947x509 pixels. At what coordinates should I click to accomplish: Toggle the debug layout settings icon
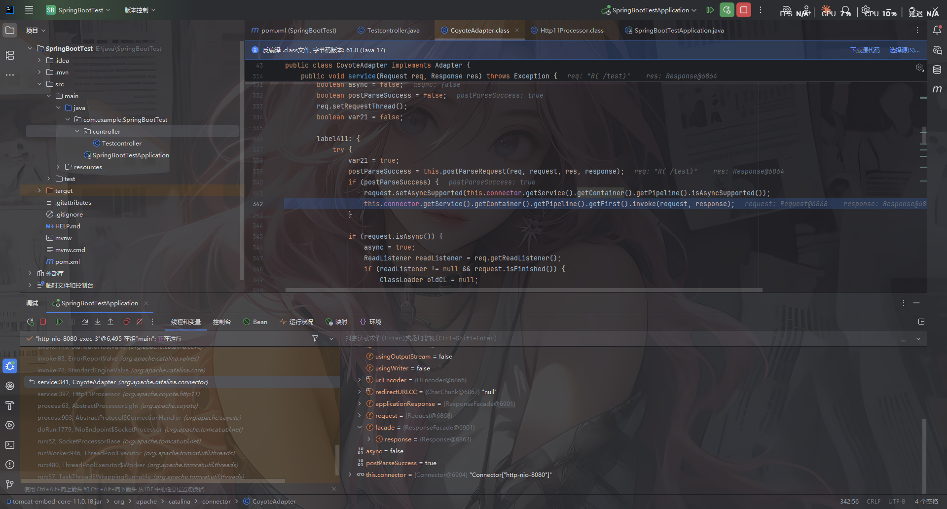click(x=921, y=322)
